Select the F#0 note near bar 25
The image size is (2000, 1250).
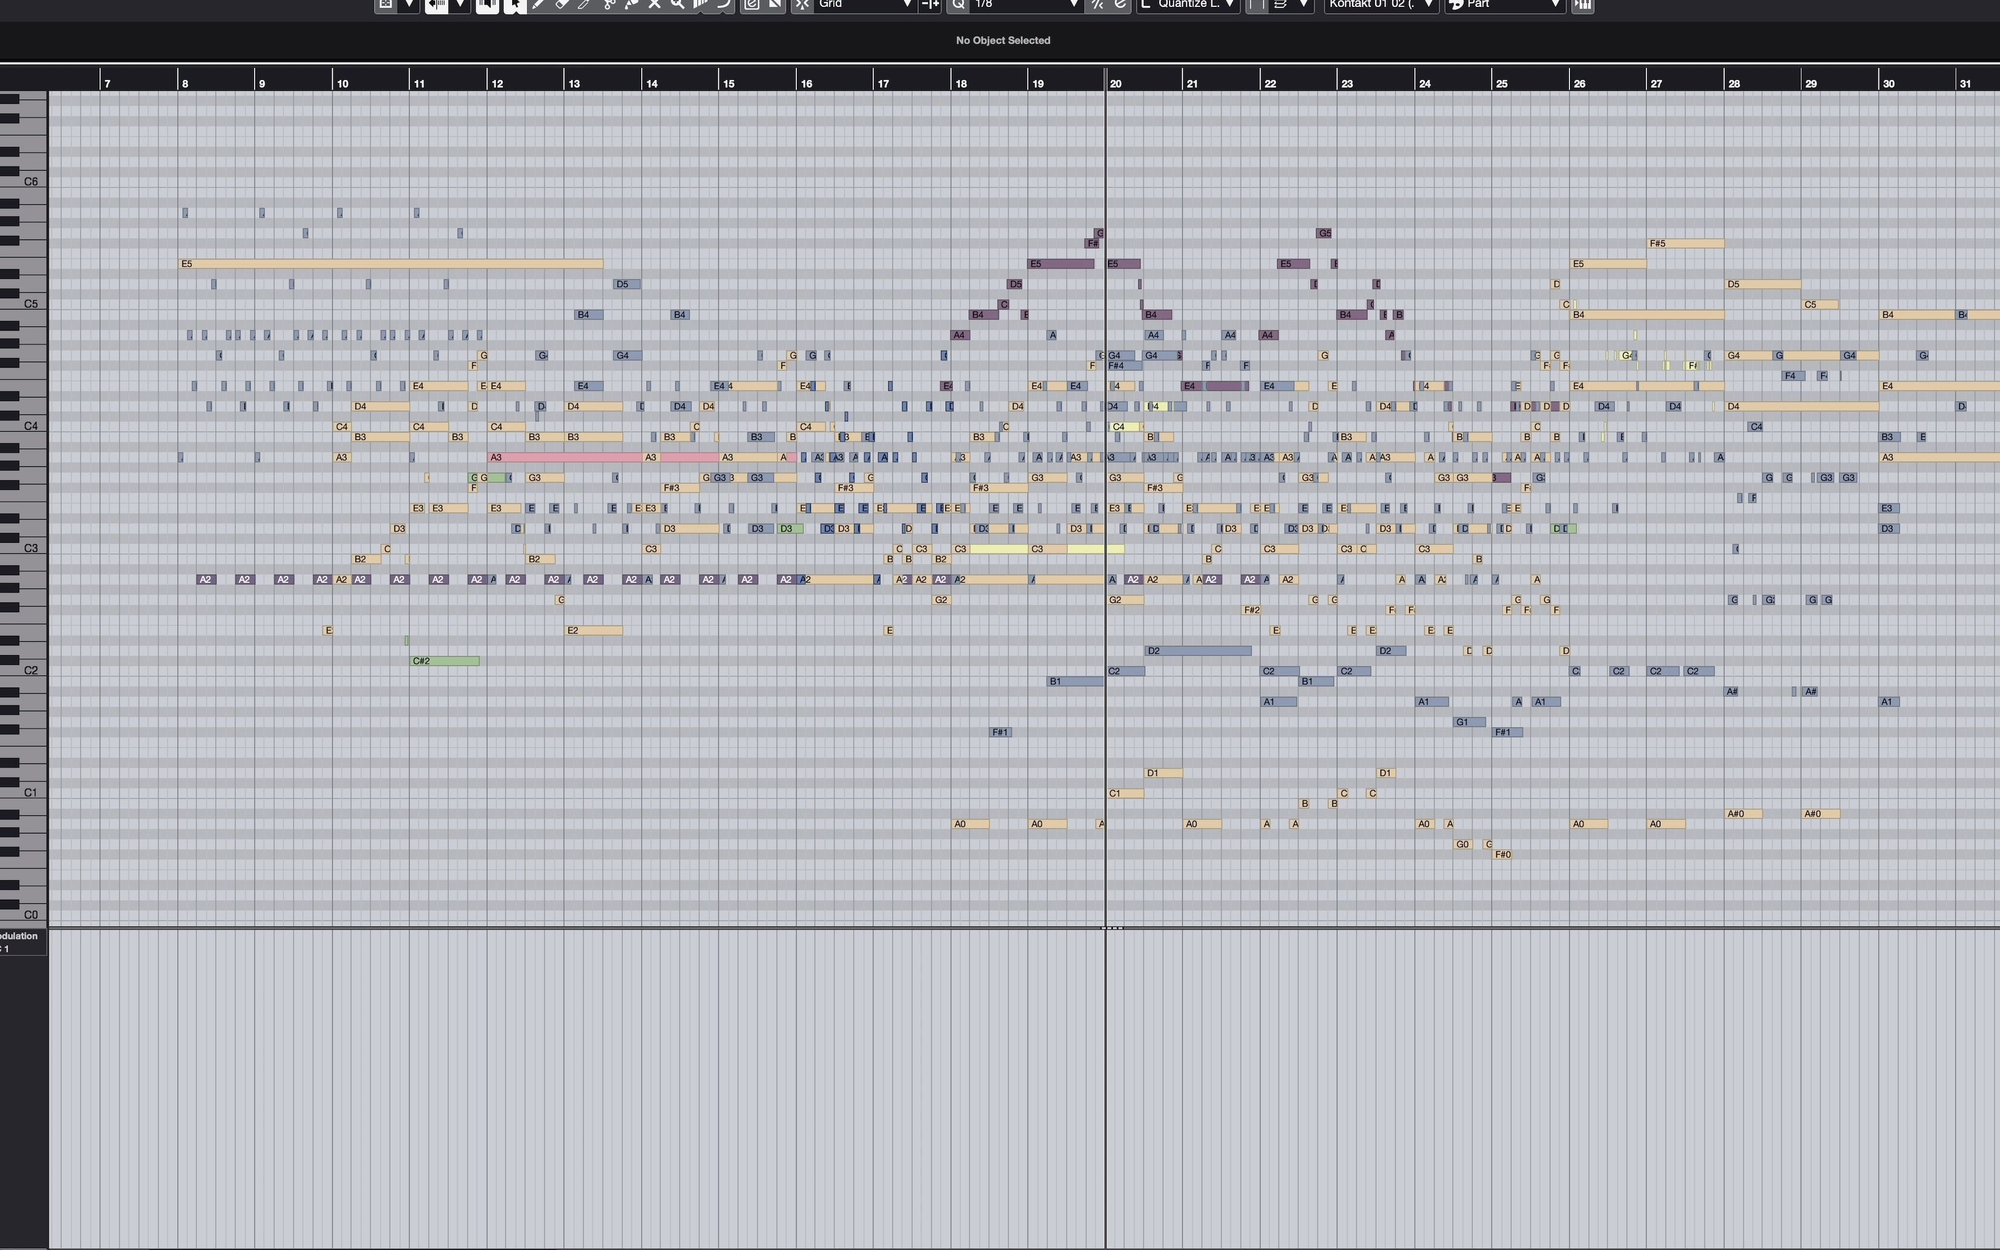click(x=1502, y=854)
